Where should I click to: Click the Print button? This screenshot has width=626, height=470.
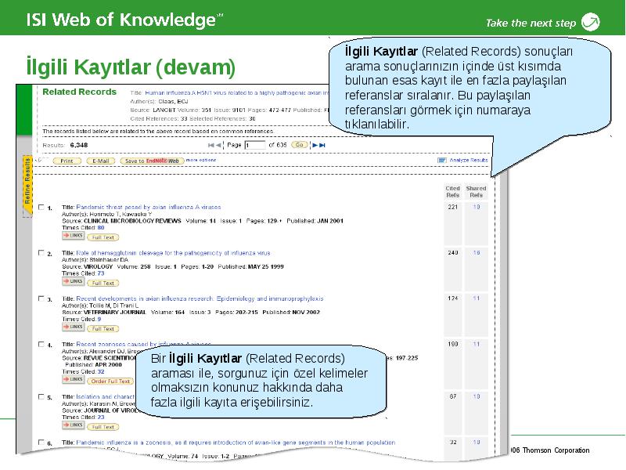[67, 161]
